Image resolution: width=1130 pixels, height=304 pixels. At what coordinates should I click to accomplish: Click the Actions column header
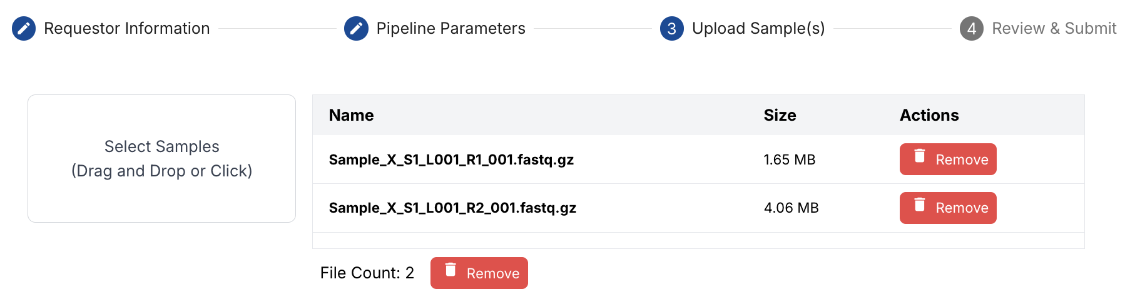(929, 115)
